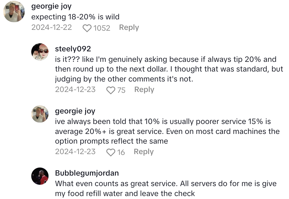Select the username Bubblegumjordan
Image resolution: width=289 pixels, height=199 pixels.
pyautogui.click(x=87, y=173)
